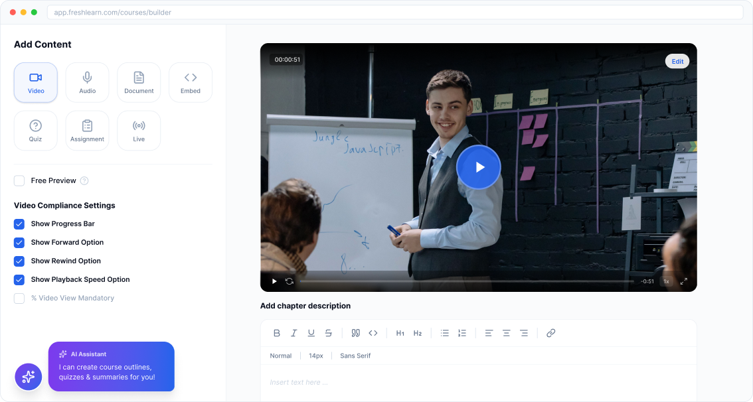Align text center
The width and height of the screenshot is (753, 402).
[506, 333]
